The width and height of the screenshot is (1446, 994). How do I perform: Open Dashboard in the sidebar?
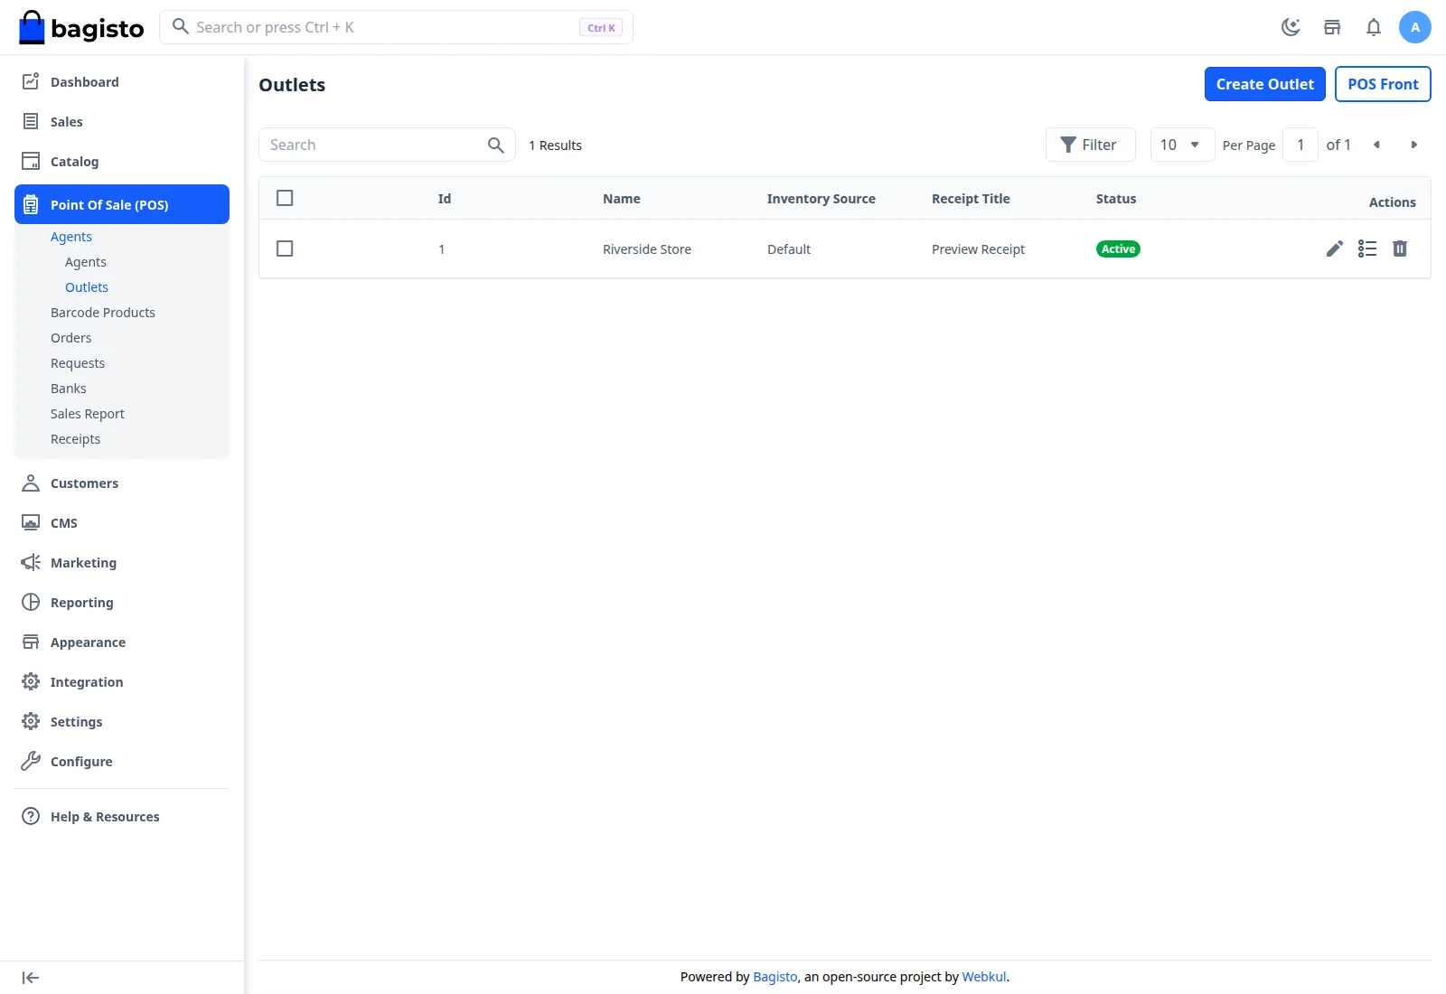(x=122, y=81)
